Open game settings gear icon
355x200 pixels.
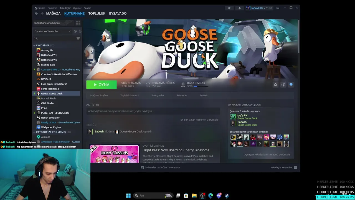tap(275, 85)
